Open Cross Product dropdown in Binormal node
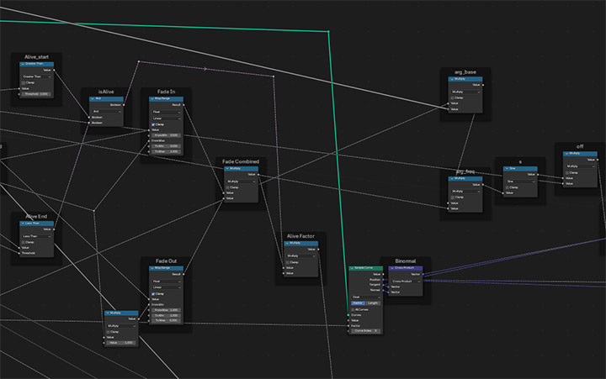Screen dimensions: 606x379 point(406,282)
